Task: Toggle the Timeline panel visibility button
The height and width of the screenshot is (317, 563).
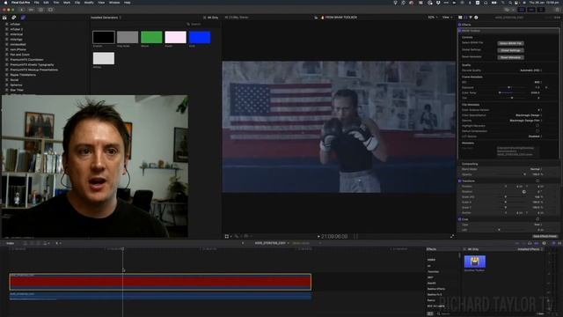Action: (x=531, y=10)
